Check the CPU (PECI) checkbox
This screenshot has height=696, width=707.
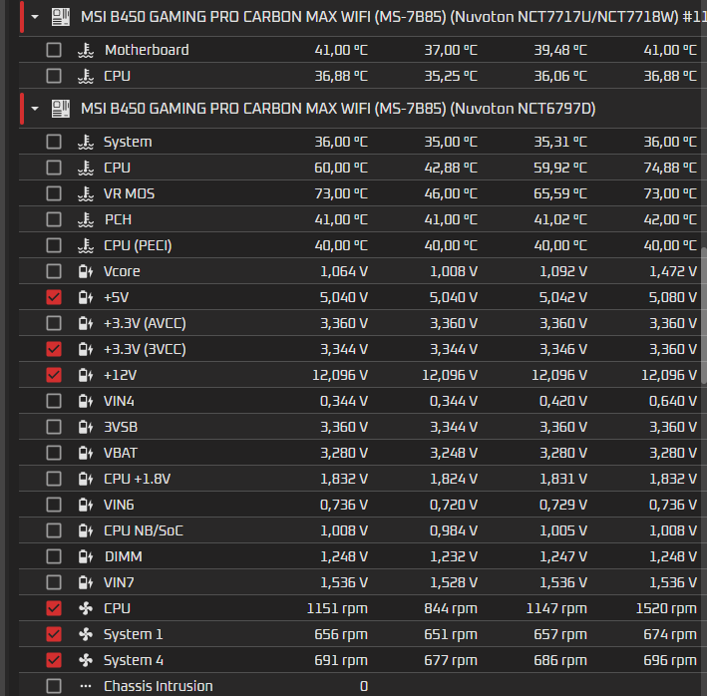tap(54, 245)
